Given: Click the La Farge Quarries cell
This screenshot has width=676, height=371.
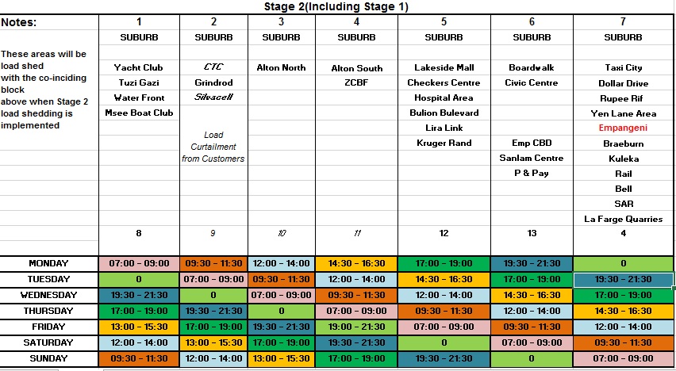Looking at the screenshot, I should point(623,219).
